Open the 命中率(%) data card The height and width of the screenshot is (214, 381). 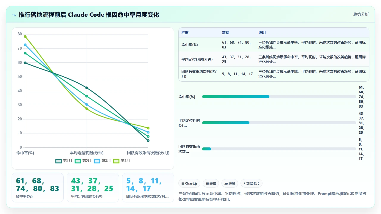pyautogui.click(x=38, y=188)
